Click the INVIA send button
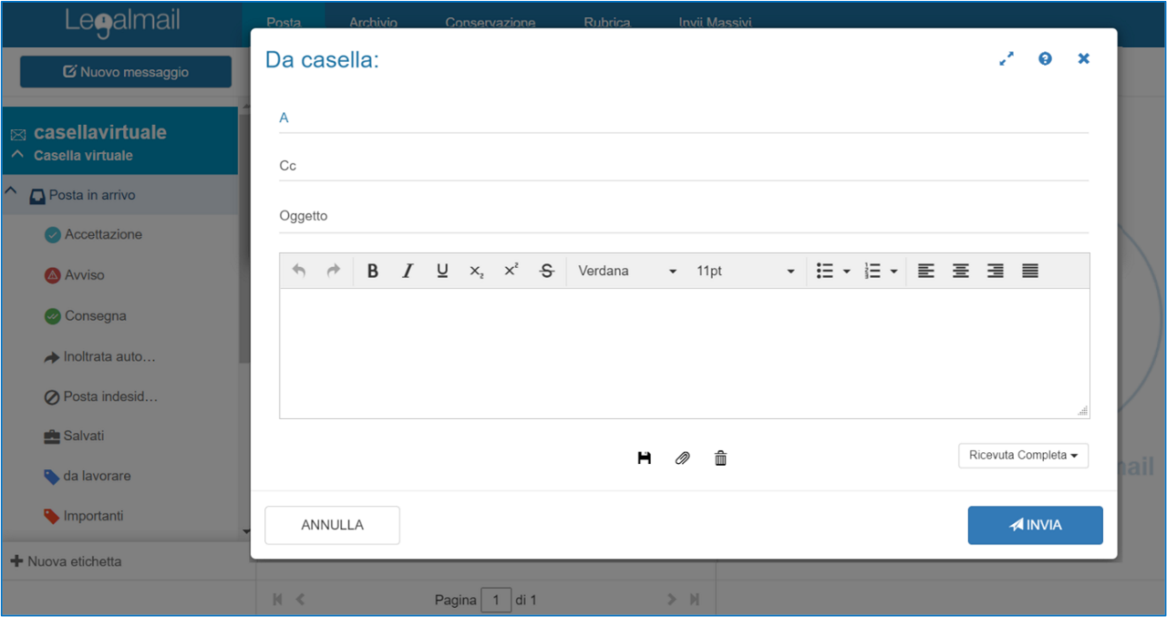Image resolution: width=1167 pixels, height=617 pixels. pyautogui.click(x=1035, y=525)
